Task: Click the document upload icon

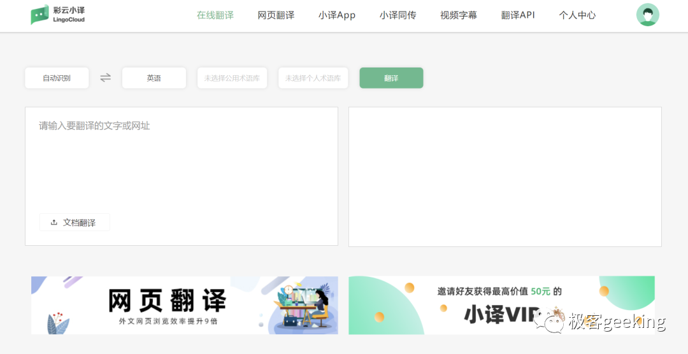Action: tap(54, 222)
